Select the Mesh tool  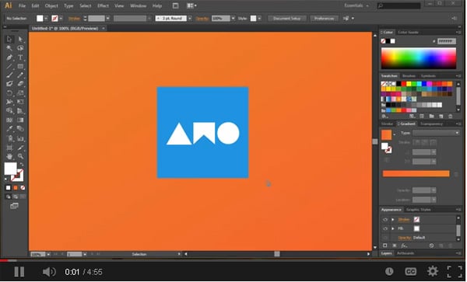tap(9, 120)
